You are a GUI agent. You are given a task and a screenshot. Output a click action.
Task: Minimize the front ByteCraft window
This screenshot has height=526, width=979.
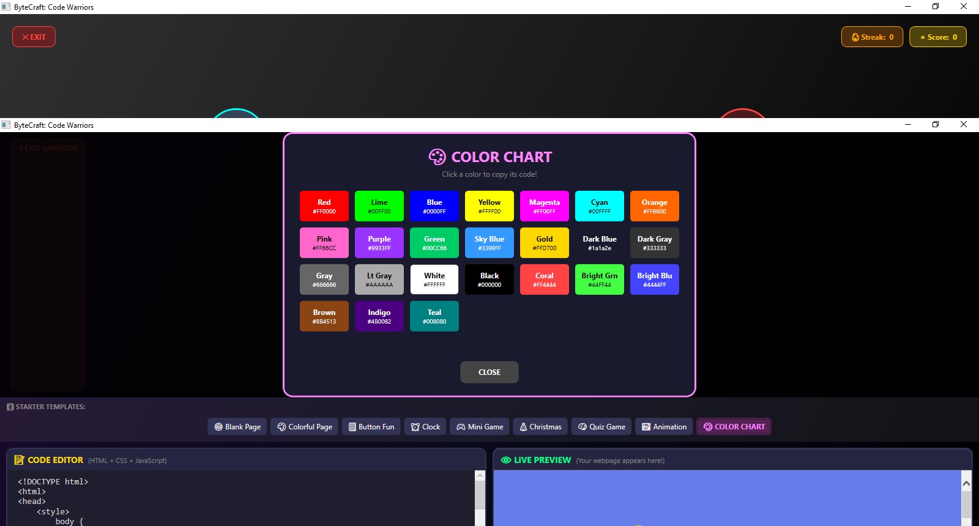click(908, 124)
